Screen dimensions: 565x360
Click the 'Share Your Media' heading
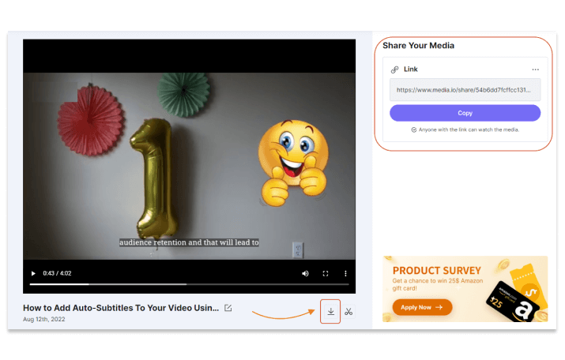(x=418, y=46)
